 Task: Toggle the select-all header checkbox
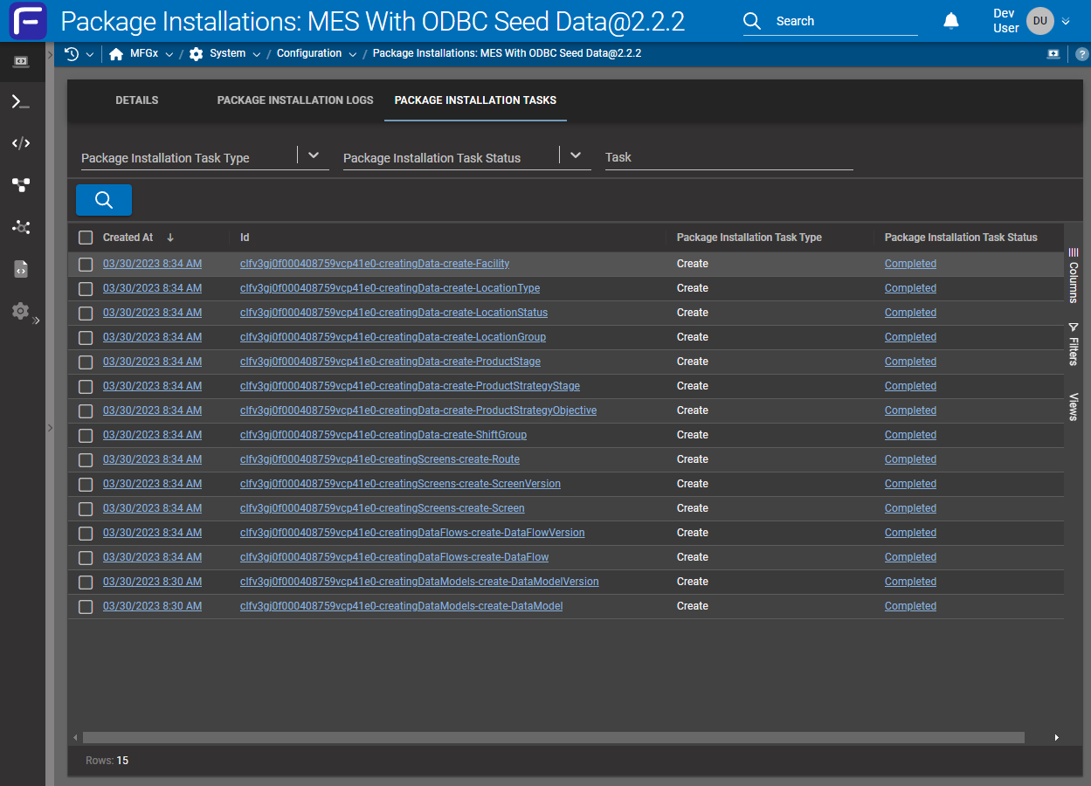pos(86,238)
